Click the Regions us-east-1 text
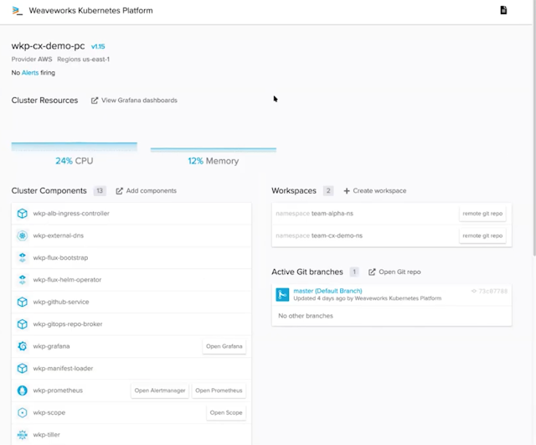The width and height of the screenshot is (536, 445). pyautogui.click(x=84, y=60)
